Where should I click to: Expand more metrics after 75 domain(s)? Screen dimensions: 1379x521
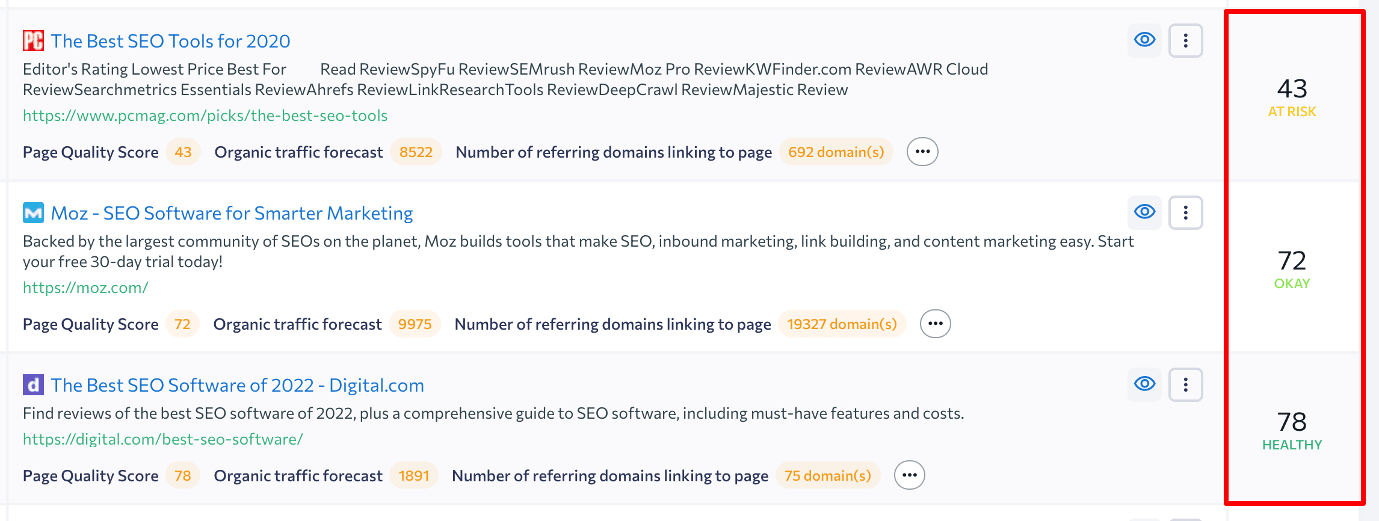coord(909,475)
